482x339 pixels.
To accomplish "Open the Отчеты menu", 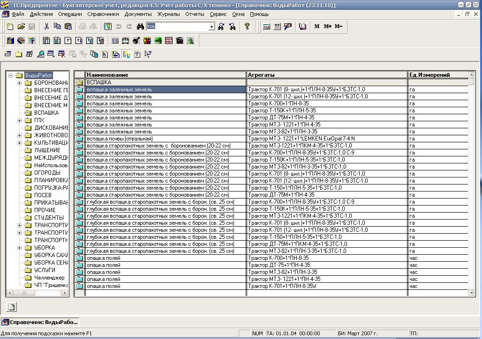I will pyautogui.click(x=195, y=14).
